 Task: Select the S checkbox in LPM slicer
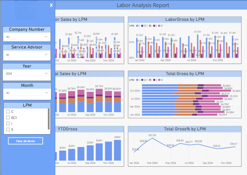tap(8, 129)
